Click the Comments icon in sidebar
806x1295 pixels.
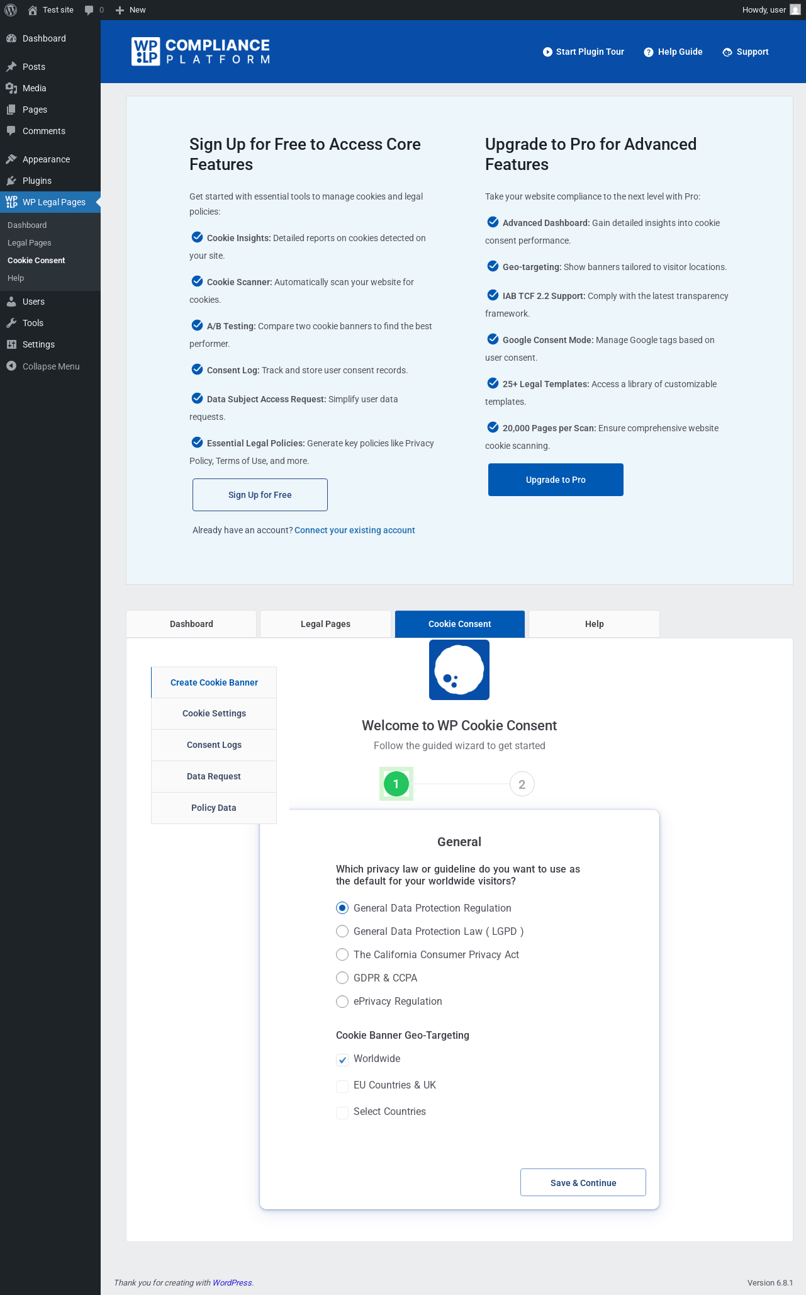[11, 131]
